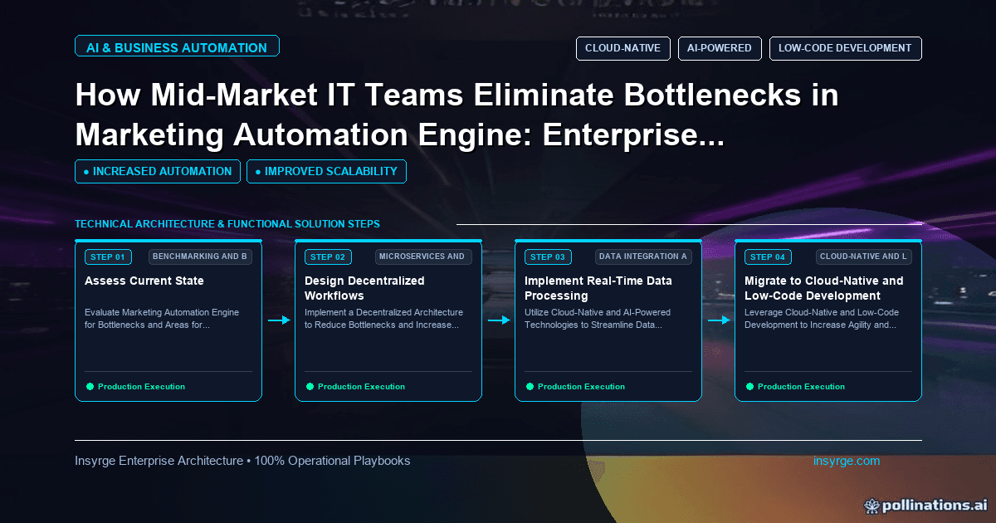
Task: Click the Insyrge Enterprise Architecture footer text
Action: coord(242,461)
